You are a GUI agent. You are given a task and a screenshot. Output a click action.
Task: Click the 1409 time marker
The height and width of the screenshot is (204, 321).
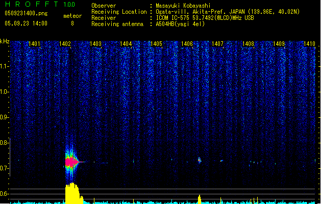click(279, 44)
